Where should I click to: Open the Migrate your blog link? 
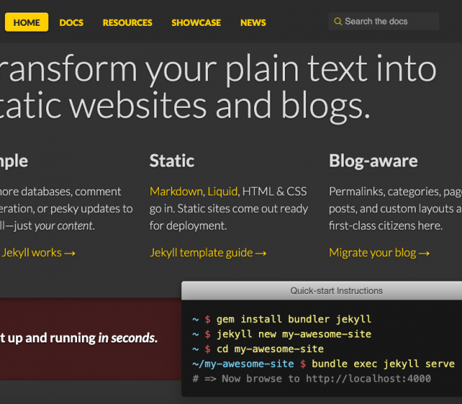[379, 253]
